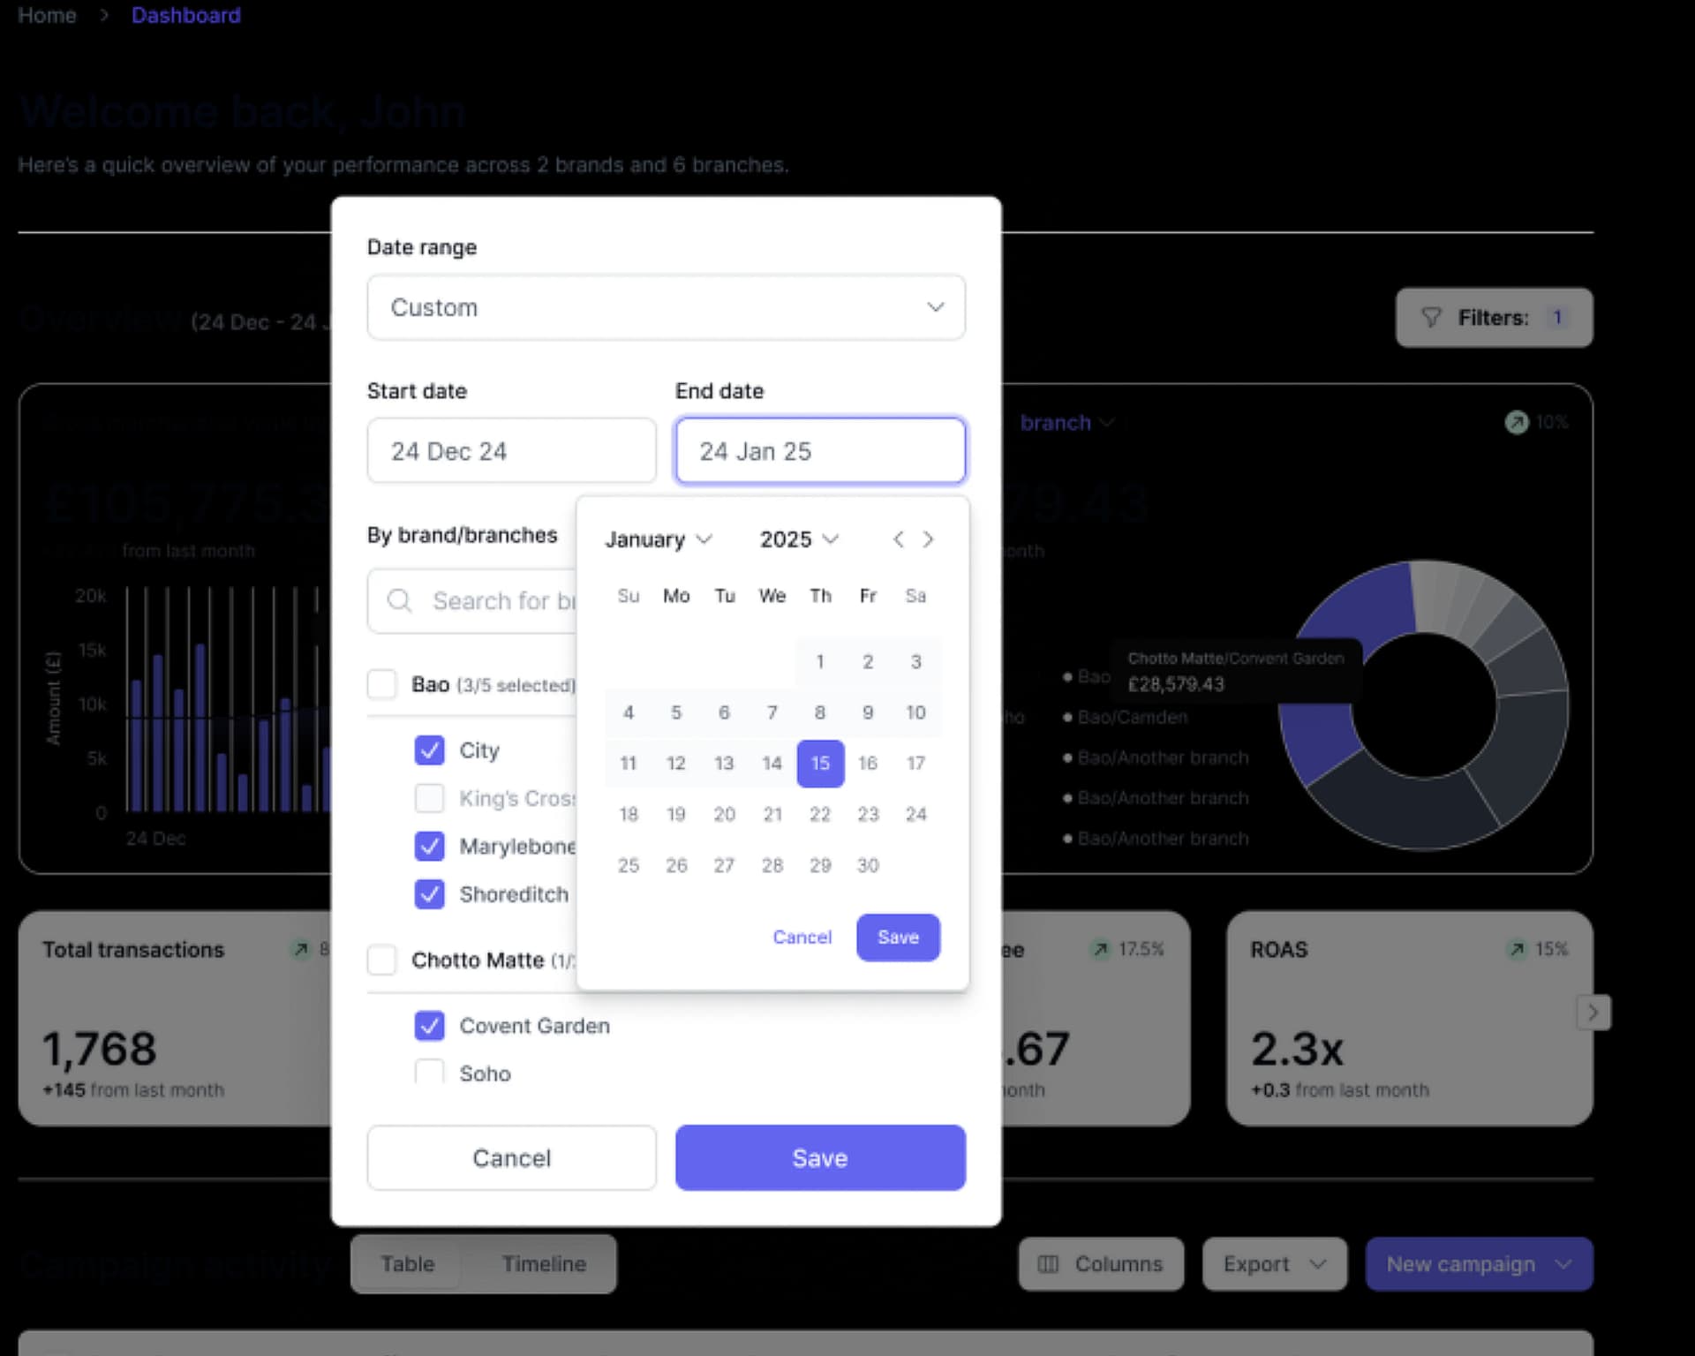Click the right arrow on ROAS card
The height and width of the screenshot is (1356, 1695).
(1594, 1013)
